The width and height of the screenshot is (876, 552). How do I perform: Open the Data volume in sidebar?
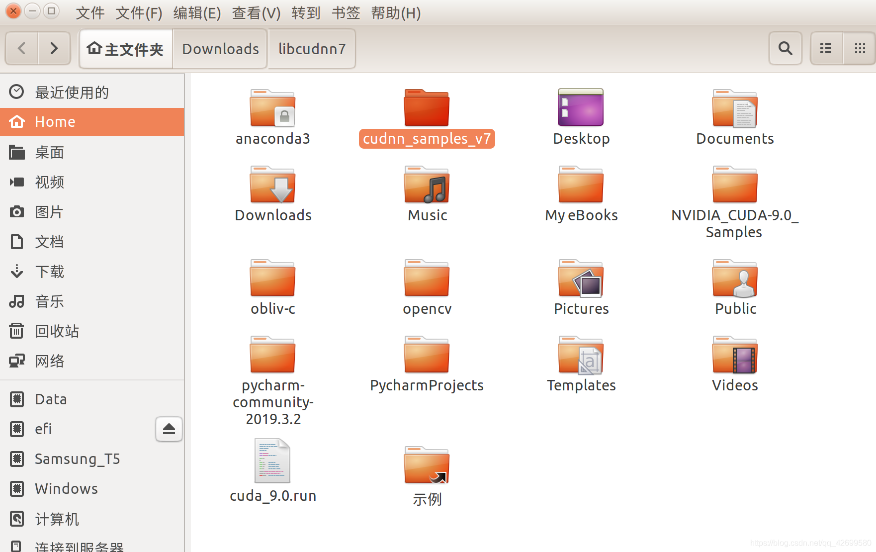click(92, 399)
